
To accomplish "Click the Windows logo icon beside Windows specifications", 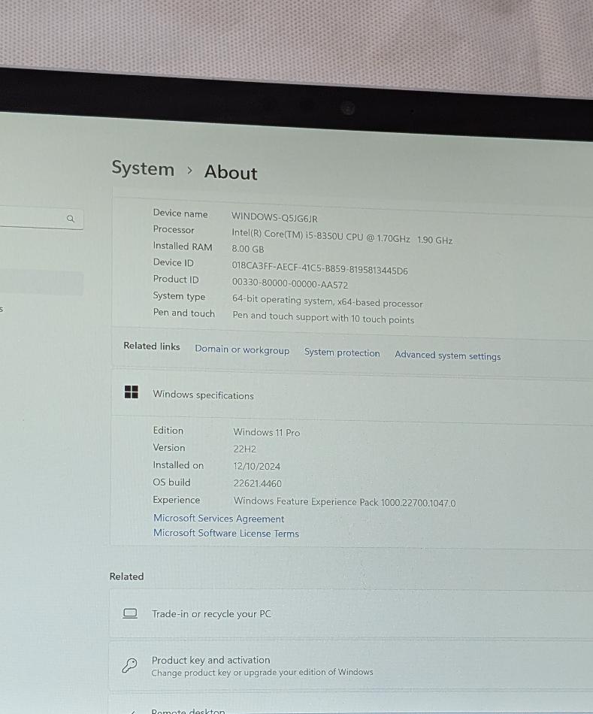I will [x=132, y=392].
